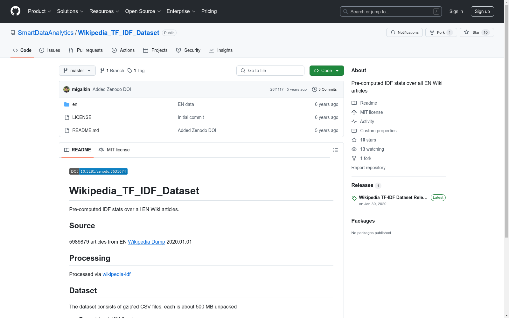The image size is (509, 318).
Task: Open the Added Zenodo DOI latest commit message
Action: pyautogui.click(x=112, y=89)
